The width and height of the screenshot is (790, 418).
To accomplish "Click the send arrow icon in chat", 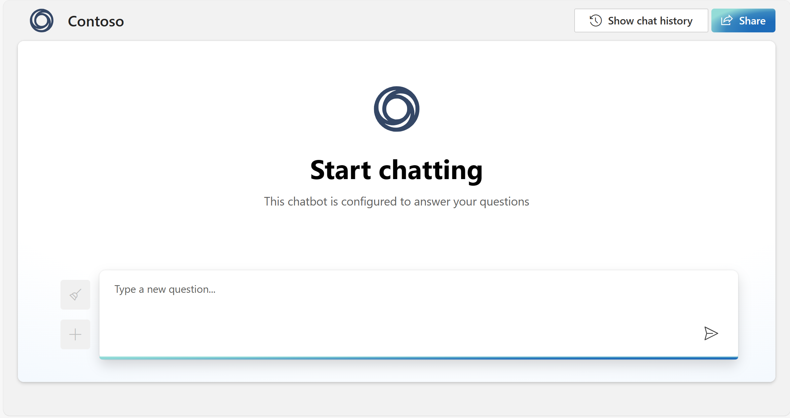I will coord(709,333).
